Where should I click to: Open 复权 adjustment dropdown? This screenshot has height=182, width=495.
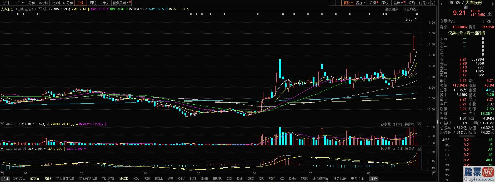(x=348, y=3)
